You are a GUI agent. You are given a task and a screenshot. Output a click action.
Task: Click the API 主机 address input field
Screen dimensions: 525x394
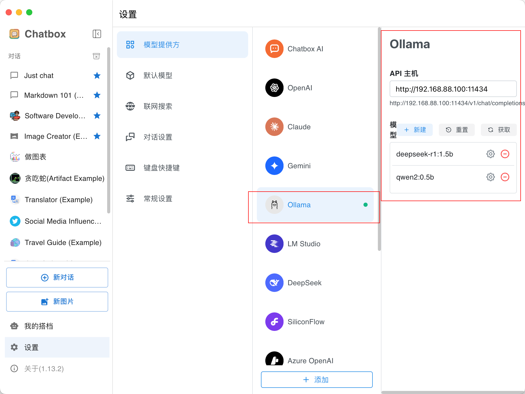coord(453,89)
